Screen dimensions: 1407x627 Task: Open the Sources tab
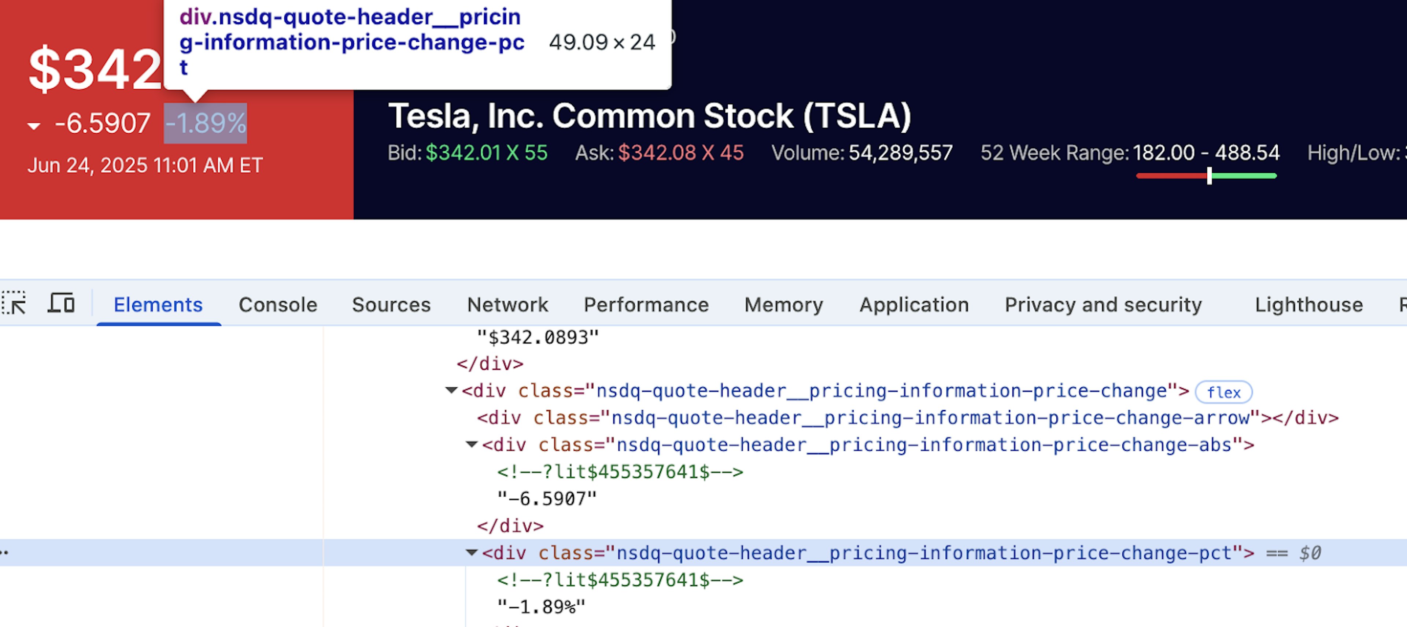[391, 304]
